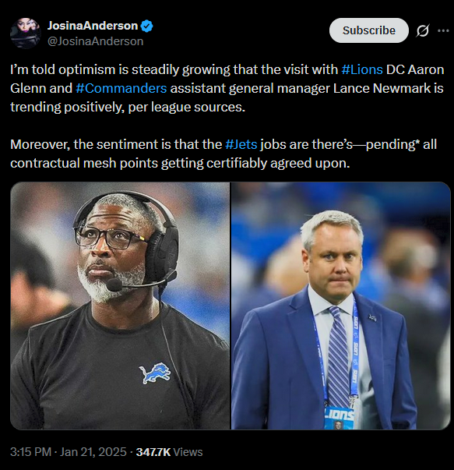Viewport: 454px width, 470px height.
Task: Click the JosinaAnderson display name
Action: click(93, 26)
